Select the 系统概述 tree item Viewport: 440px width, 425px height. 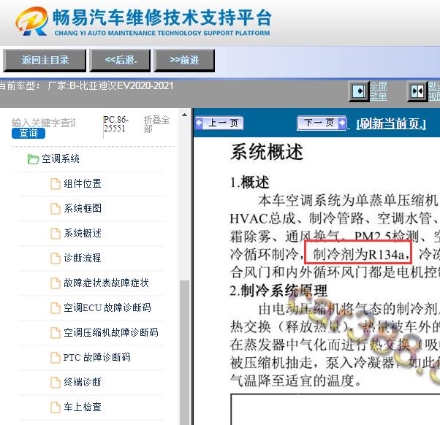[82, 233]
